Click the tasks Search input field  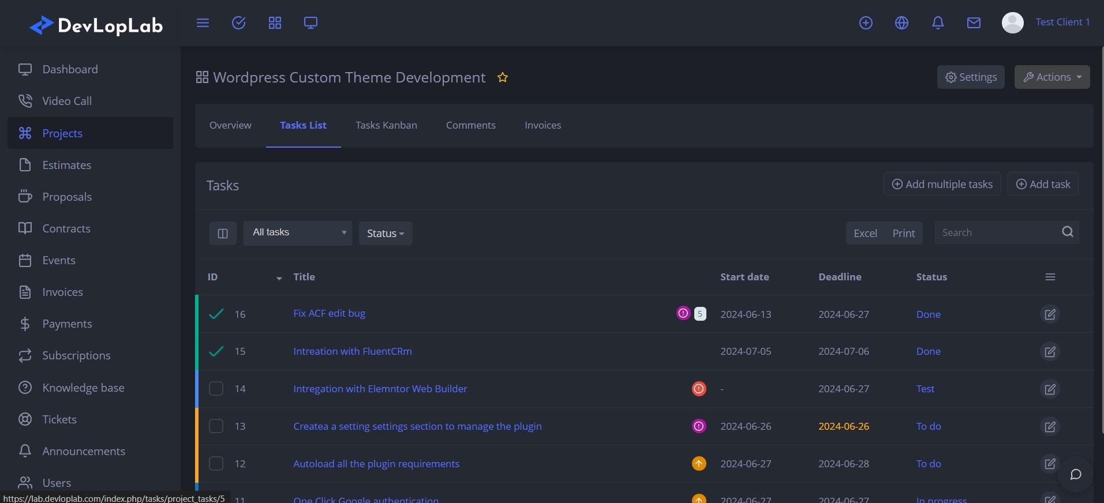pos(997,232)
